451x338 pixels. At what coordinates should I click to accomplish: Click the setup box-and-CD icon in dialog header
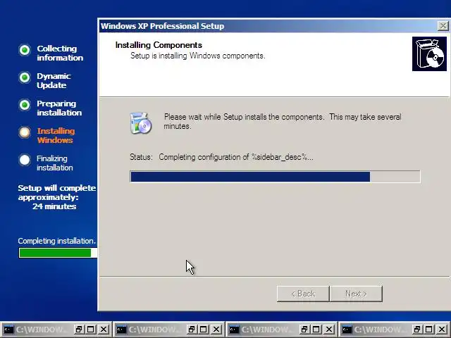[429, 54]
